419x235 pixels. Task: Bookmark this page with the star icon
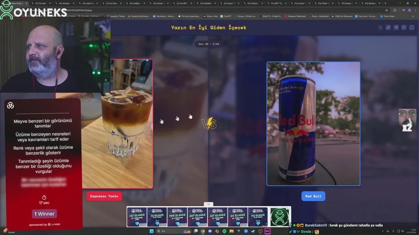pyautogui.click(x=387, y=10)
